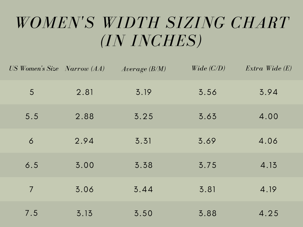The height and width of the screenshot is (227, 303).
Task: Click the 3.50 average width value
Action: 144,213
